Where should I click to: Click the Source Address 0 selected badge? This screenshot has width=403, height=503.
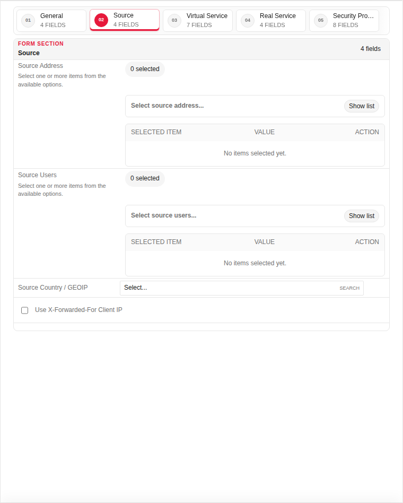[x=145, y=69]
